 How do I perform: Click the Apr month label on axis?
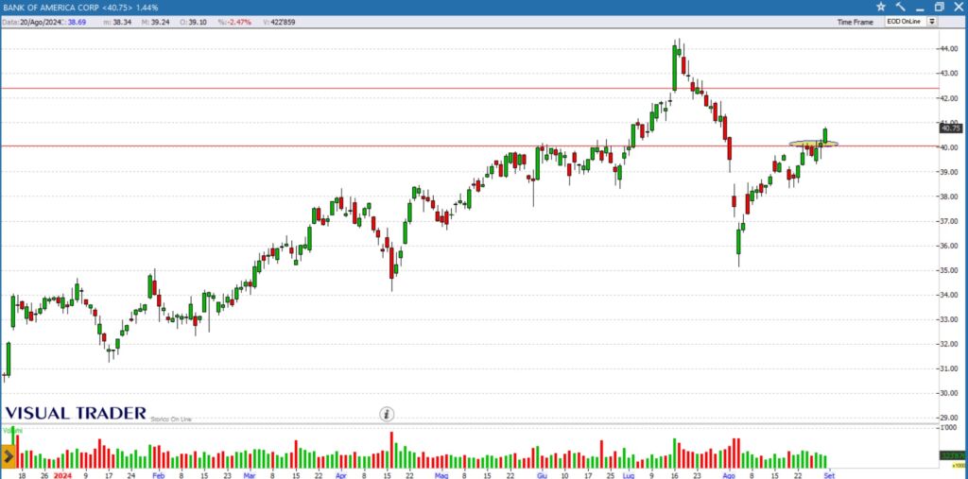tap(341, 475)
